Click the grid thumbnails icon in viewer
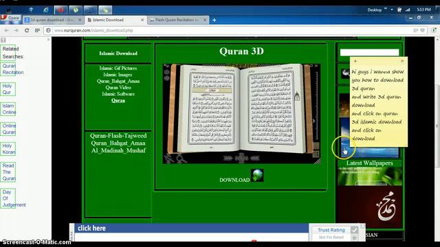Image resolution: width=440 pixels, height=247 pixels. 316,154
